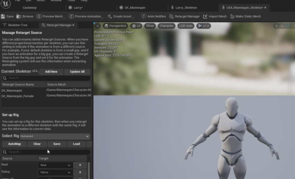Click the Retarget Source Name column header
295x179 pixels.
[24, 84]
